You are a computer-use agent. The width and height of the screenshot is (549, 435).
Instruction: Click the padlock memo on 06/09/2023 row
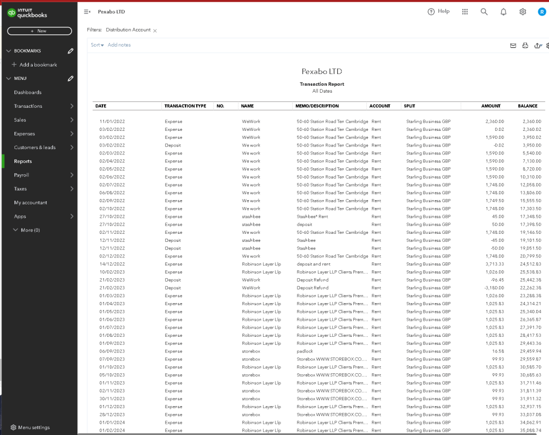pos(305,351)
